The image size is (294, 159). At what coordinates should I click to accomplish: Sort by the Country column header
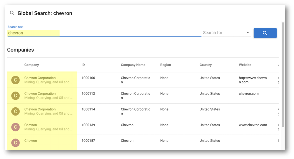click(x=206, y=65)
